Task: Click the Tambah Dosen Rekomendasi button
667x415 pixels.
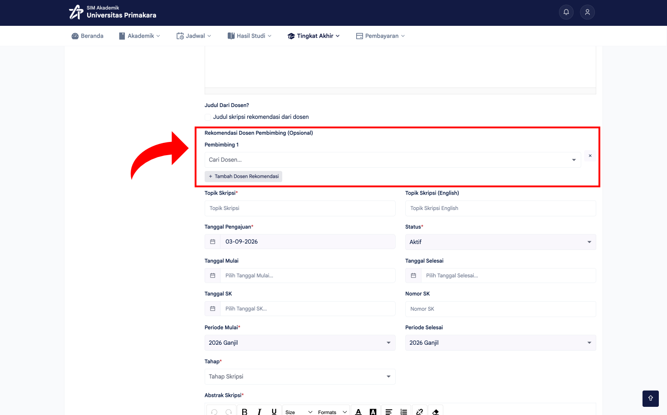Action: coord(244,176)
